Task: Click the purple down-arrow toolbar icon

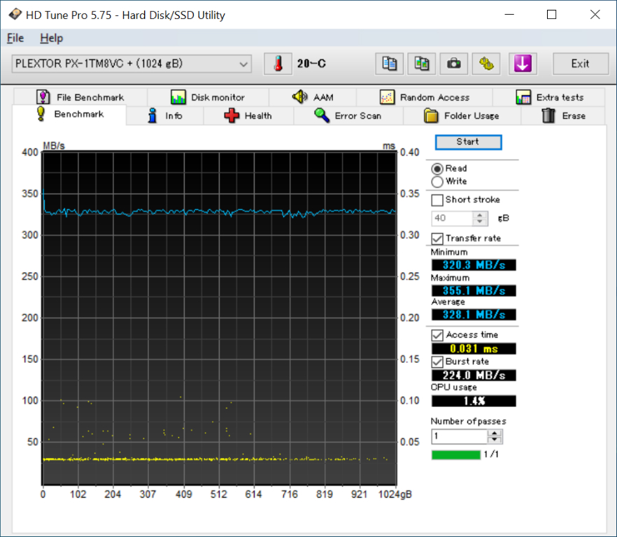Action: (x=523, y=64)
